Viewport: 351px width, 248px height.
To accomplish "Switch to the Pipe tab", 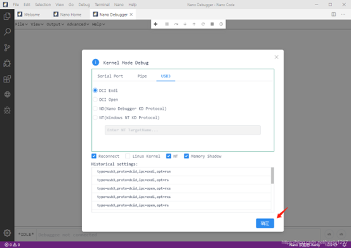I will pos(142,76).
